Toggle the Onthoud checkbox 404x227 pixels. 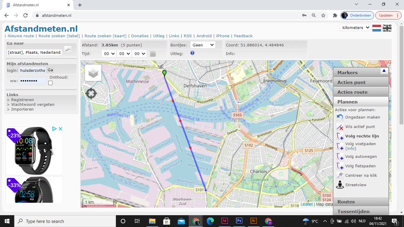pos(50,83)
